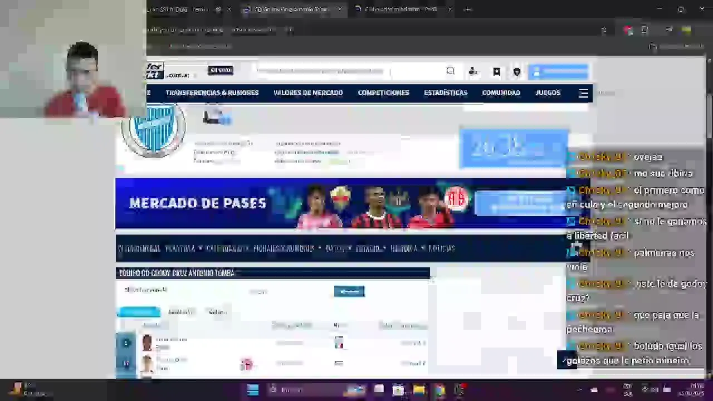
Task: Expand the Historia submenu dropdown
Action: pyautogui.click(x=407, y=249)
